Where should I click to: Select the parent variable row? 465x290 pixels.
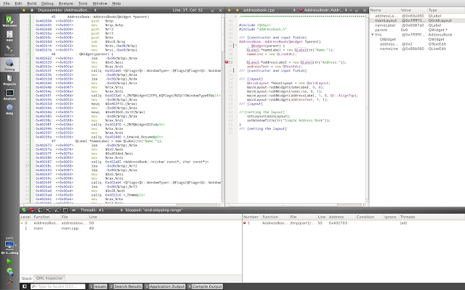[x=417, y=30]
